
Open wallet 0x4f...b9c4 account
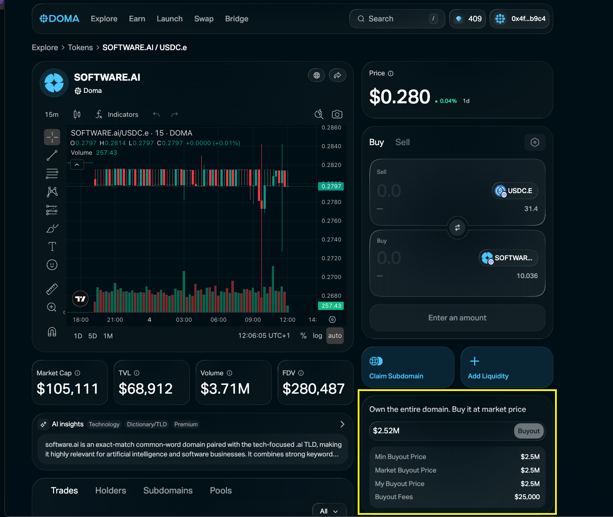519,19
